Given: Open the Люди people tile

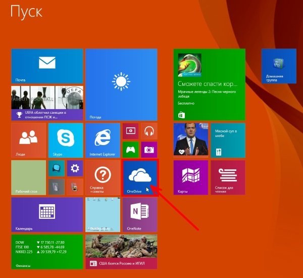Looking at the screenshot, I should coord(29,141).
